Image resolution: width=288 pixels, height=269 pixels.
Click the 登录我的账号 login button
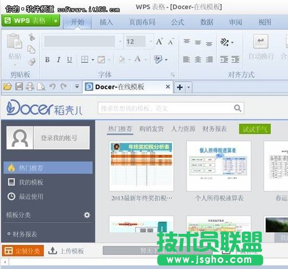click(62, 138)
